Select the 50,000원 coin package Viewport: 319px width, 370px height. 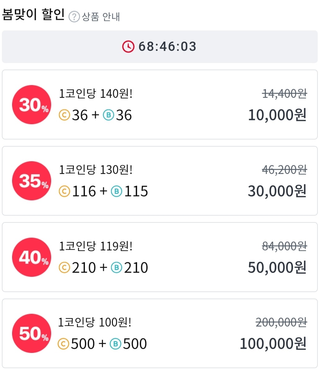160,257
